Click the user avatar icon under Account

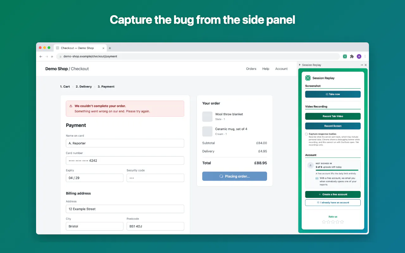pos(310,165)
